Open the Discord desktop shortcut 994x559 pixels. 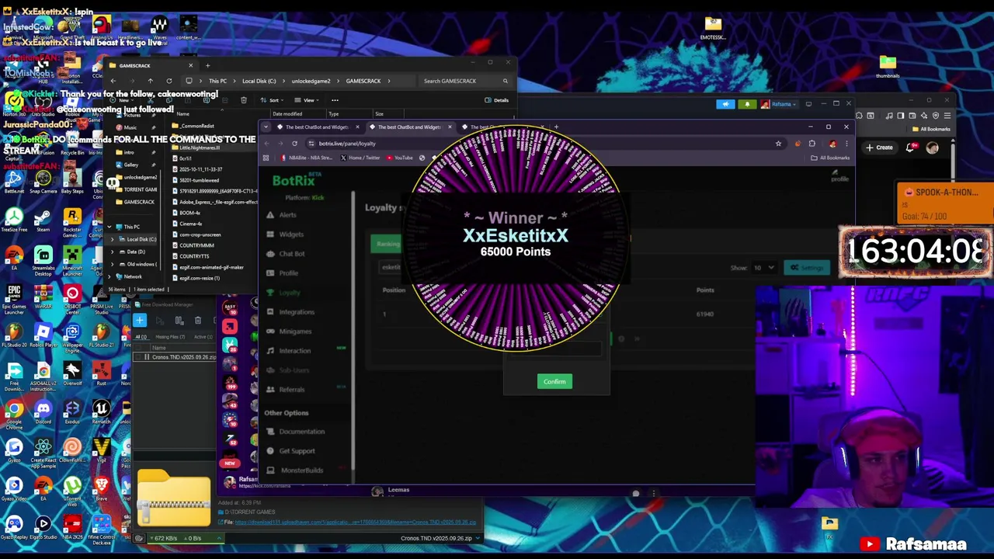(x=43, y=411)
